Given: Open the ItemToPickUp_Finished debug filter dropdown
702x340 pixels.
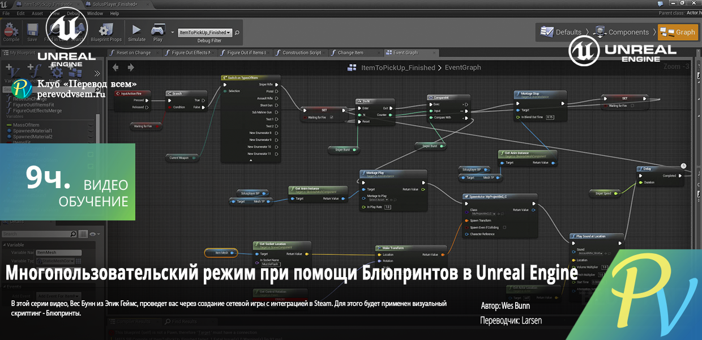Looking at the screenshot, I should 204,33.
